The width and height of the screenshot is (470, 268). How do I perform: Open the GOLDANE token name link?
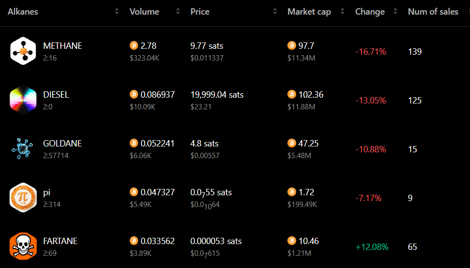tap(62, 144)
